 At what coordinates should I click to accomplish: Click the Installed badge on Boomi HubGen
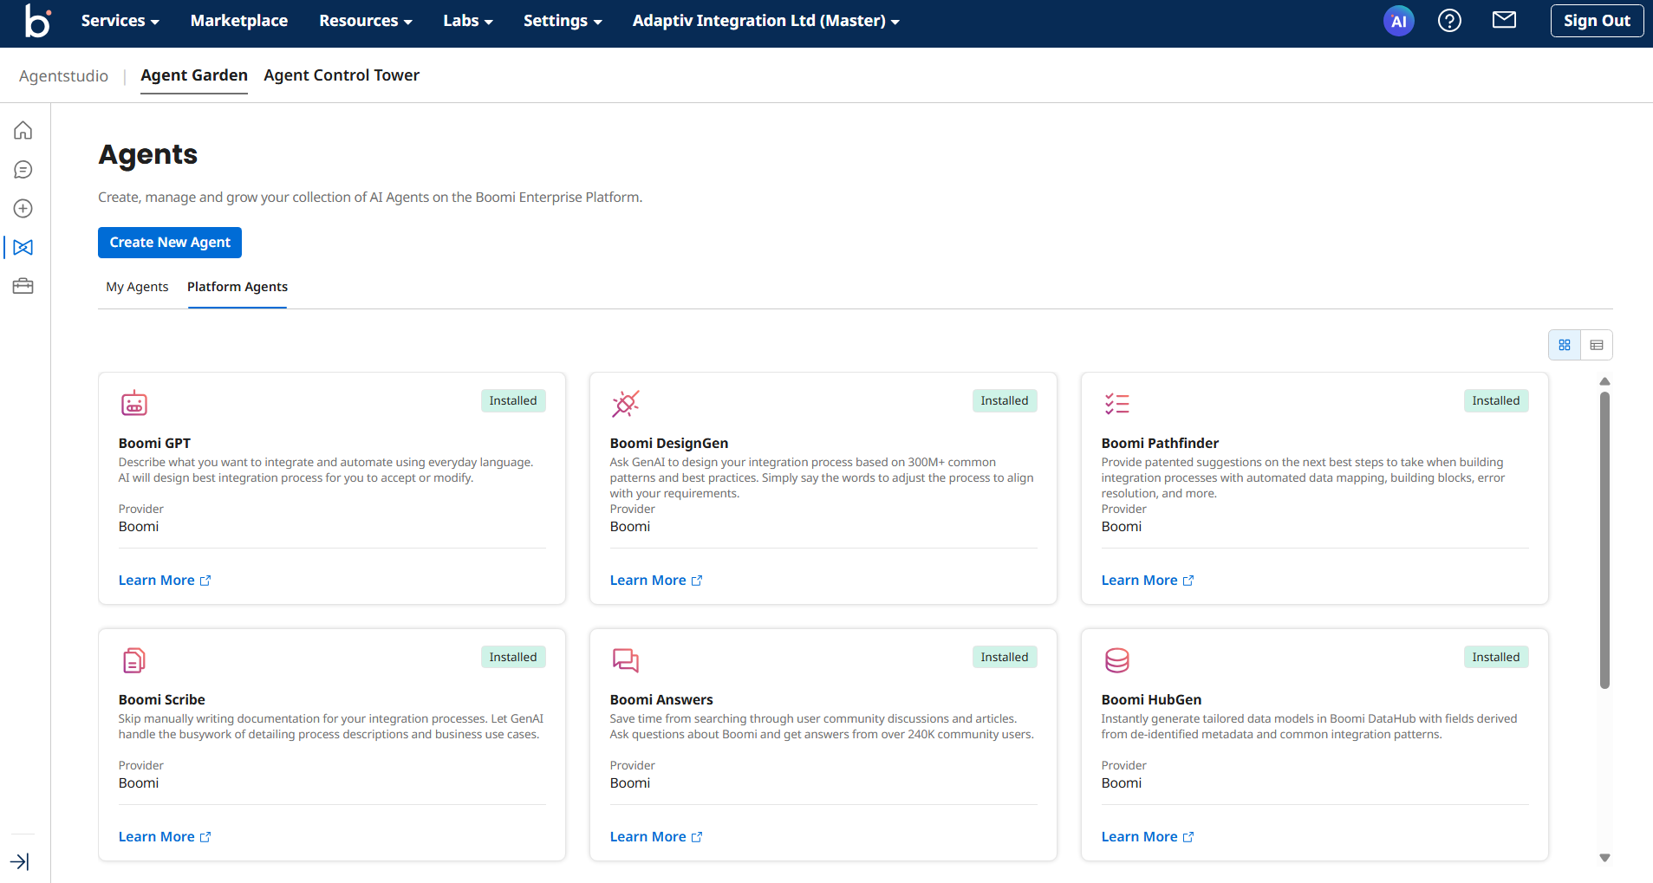coord(1496,657)
